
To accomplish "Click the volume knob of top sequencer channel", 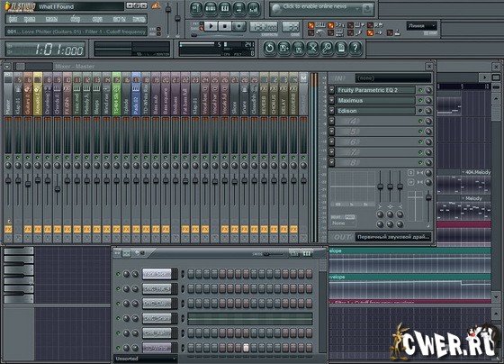I will tap(135, 274).
